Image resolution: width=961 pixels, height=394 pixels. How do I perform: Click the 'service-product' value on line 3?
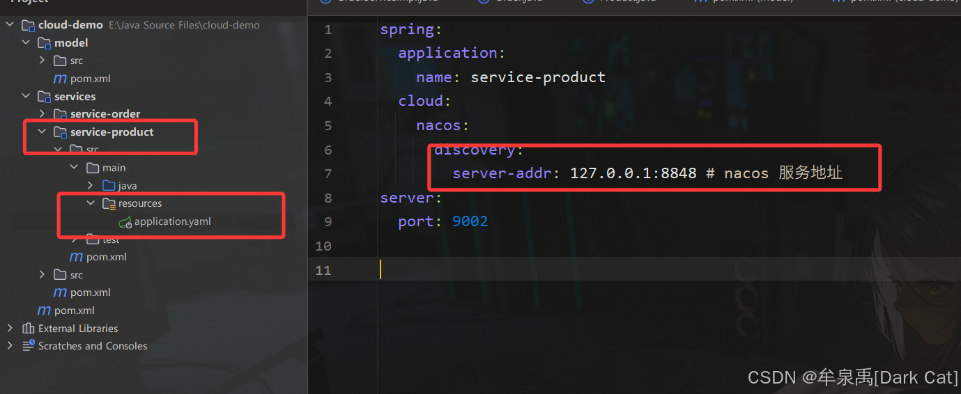pos(538,77)
